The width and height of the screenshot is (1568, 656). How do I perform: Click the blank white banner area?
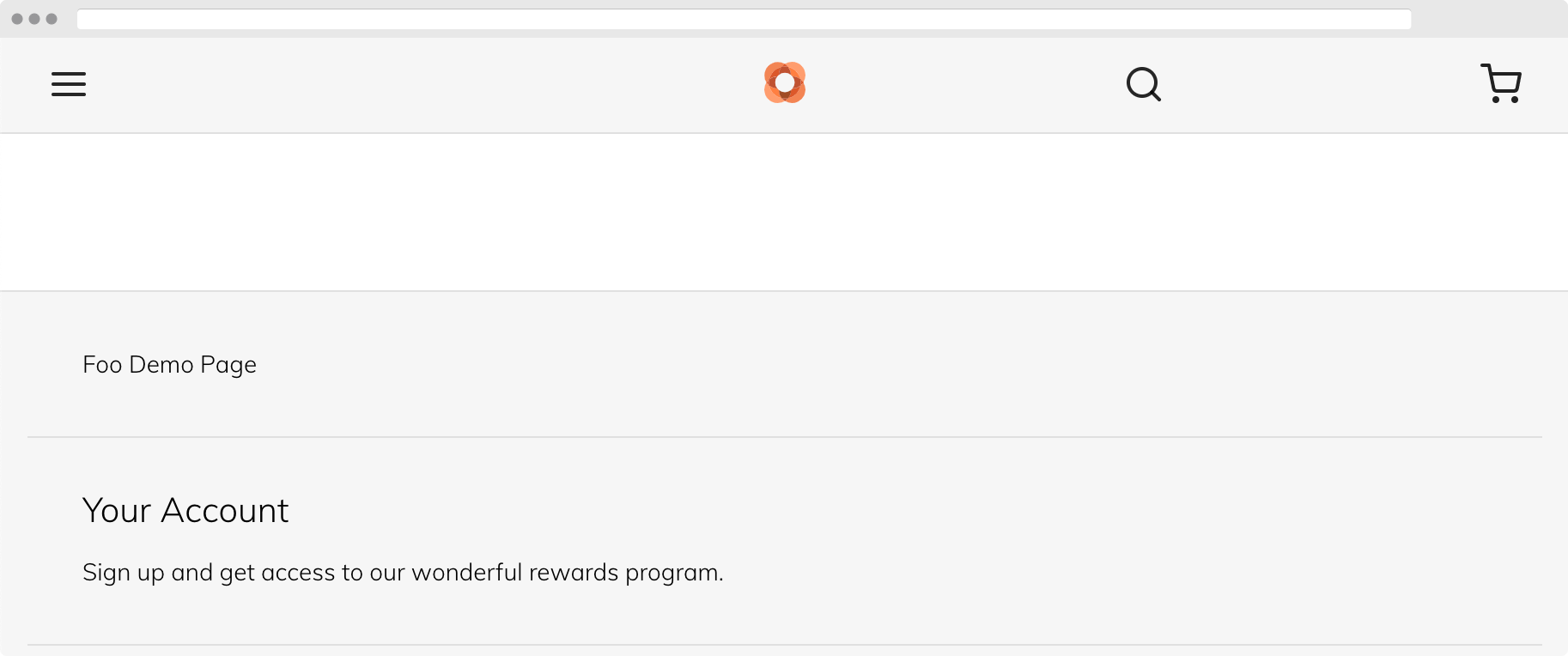click(784, 212)
